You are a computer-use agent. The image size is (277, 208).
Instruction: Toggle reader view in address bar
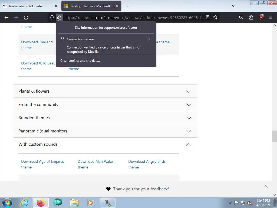click(208, 17)
